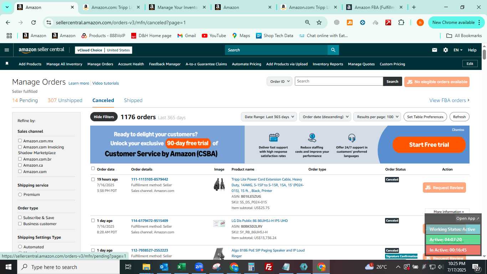The height and width of the screenshot is (274, 487).
Task: Click the Set Table Preferences button
Action: click(x=425, y=117)
